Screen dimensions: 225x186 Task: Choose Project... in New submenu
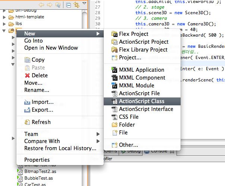[x=142, y=58]
